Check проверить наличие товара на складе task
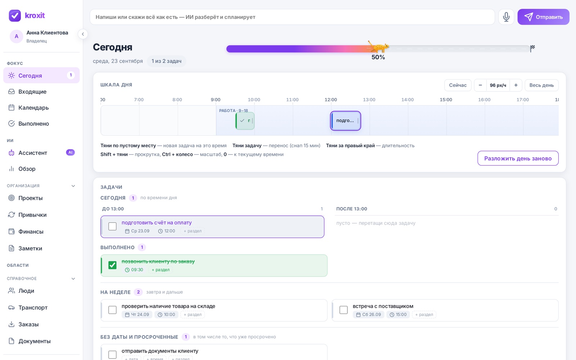 tap(112, 310)
